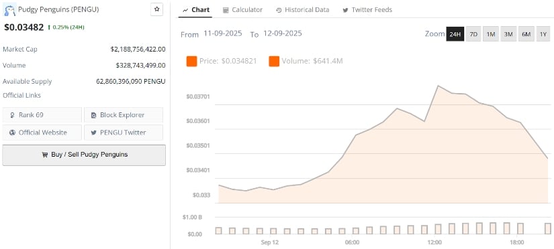Open the PENGU Twitter link

pyautogui.click(x=124, y=133)
